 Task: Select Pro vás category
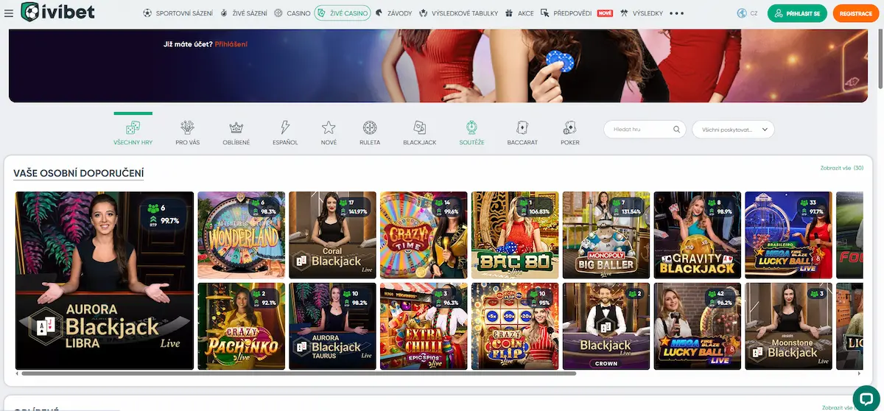188,133
